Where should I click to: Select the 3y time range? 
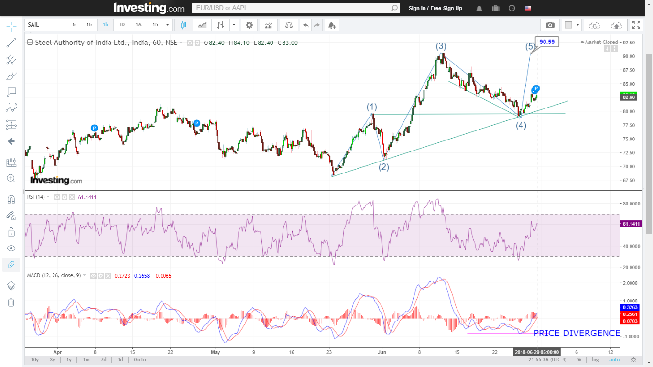pyautogui.click(x=53, y=359)
